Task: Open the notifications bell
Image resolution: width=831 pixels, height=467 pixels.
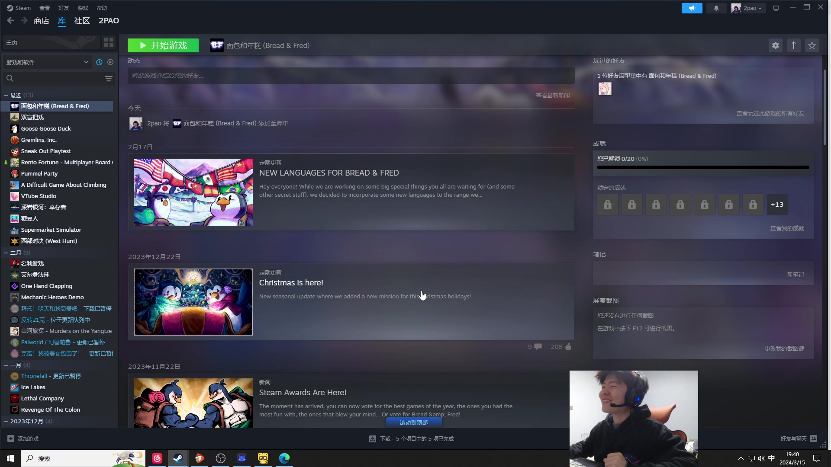Action: click(716, 8)
